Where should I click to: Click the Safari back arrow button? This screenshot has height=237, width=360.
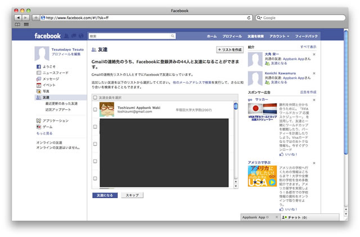tap(18, 17)
